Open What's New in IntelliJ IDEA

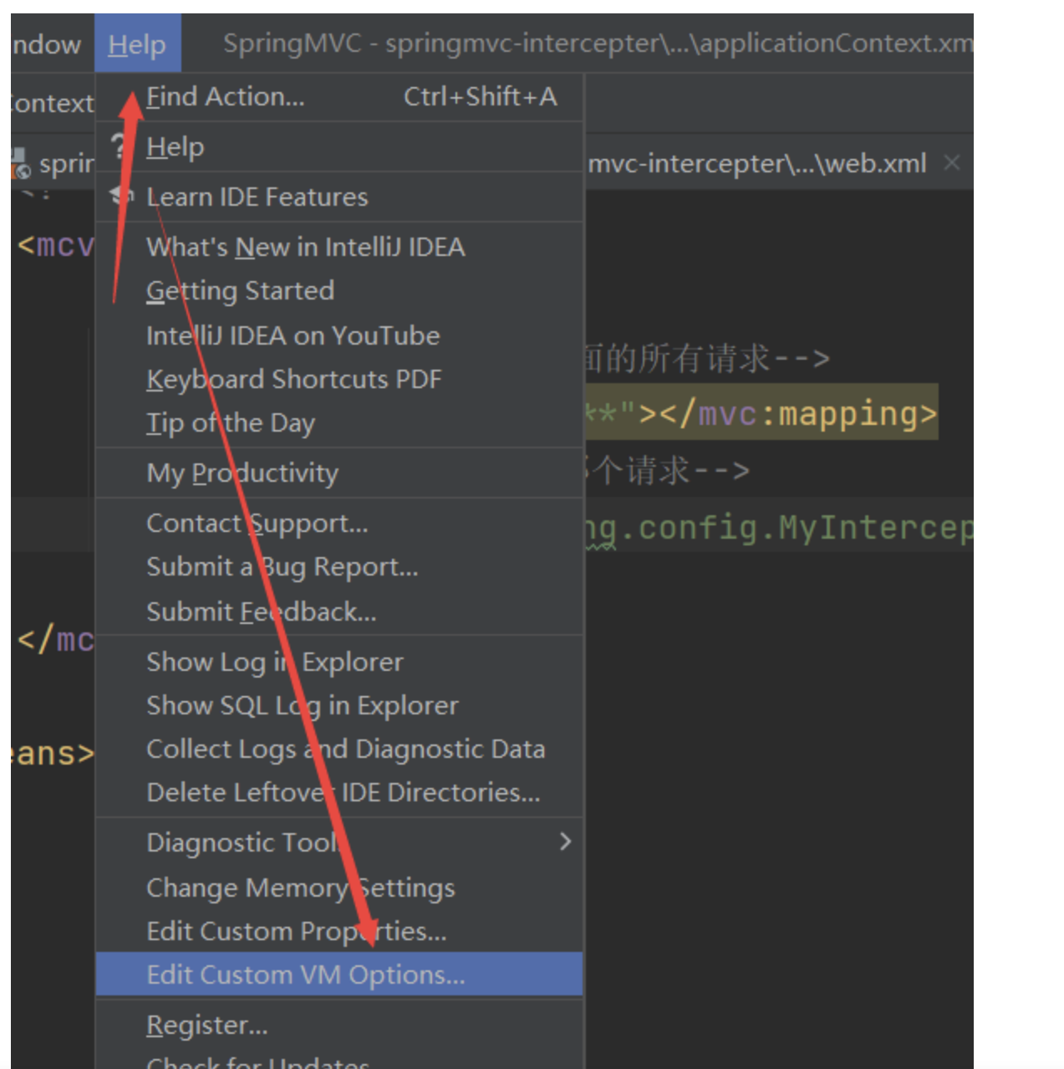tap(339, 248)
